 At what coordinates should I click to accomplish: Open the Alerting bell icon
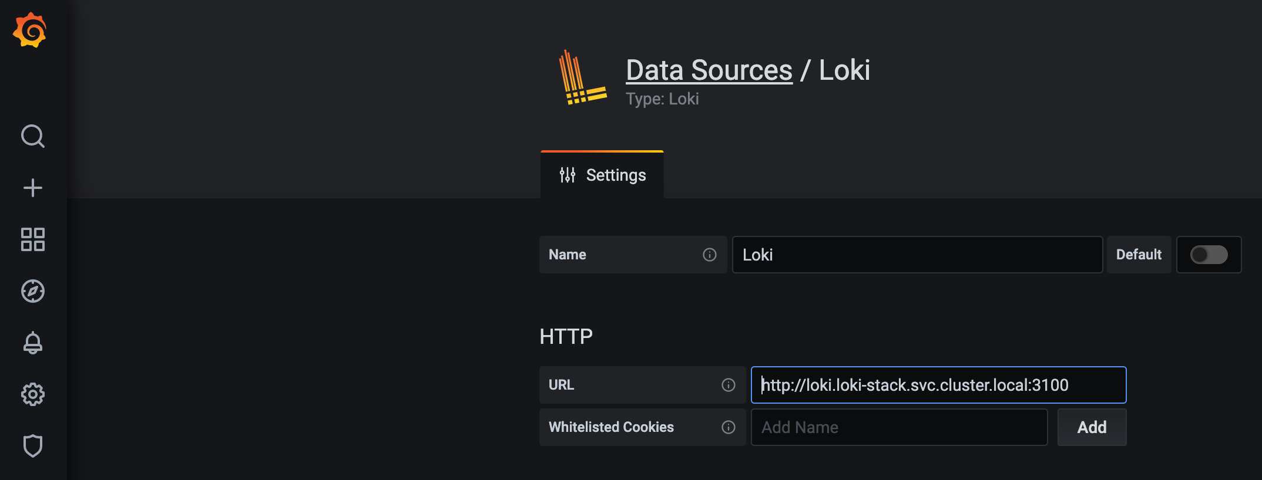click(x=33, y=343)
